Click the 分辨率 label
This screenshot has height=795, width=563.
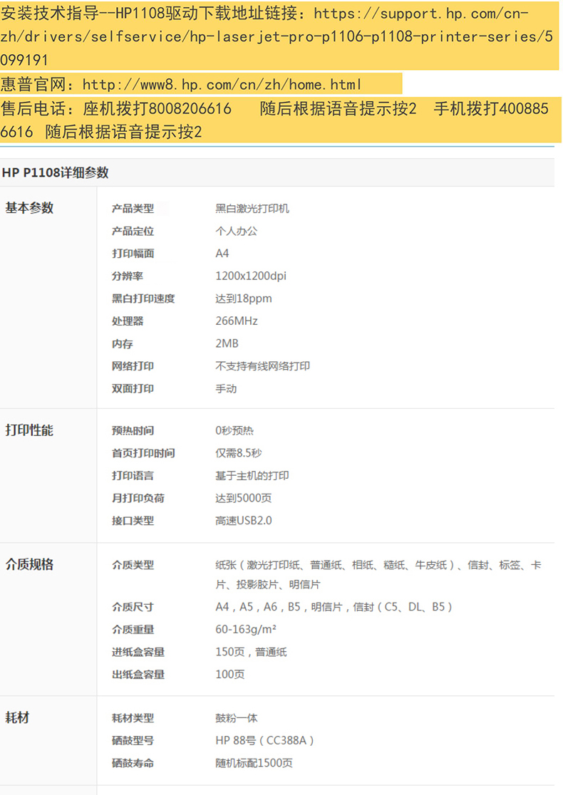[128, 276]
